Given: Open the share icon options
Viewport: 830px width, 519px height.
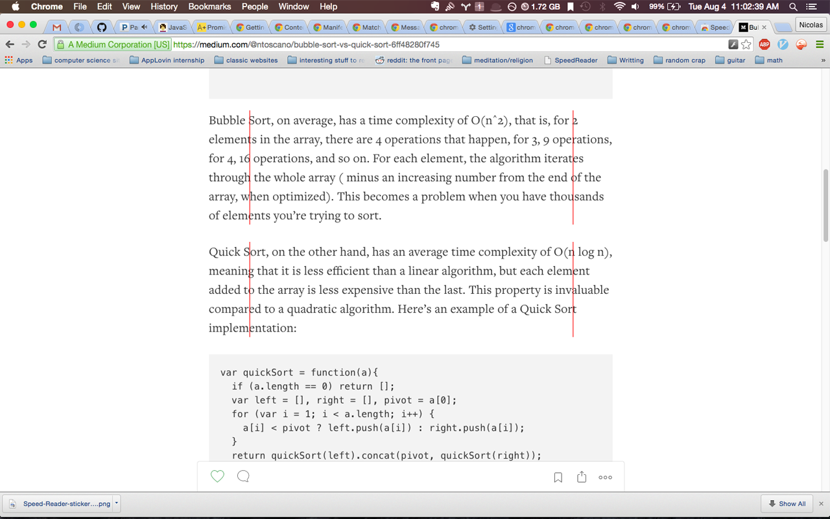Looking at the screenshot, I should click(x=582, y=476).
